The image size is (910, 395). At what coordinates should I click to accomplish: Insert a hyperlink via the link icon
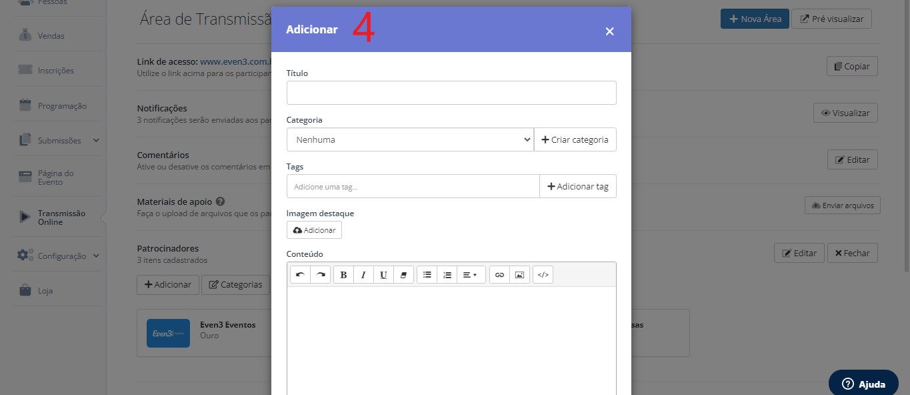[499, 275]
